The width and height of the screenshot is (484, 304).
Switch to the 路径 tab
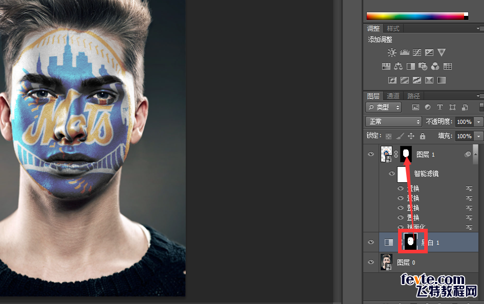coord(413,96)
